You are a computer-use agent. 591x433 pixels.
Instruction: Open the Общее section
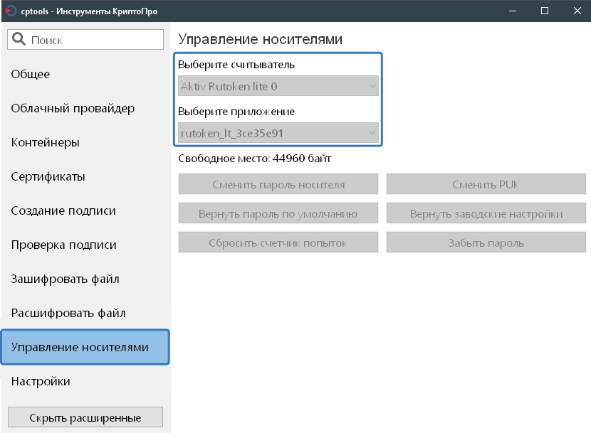tap(31, 74)
